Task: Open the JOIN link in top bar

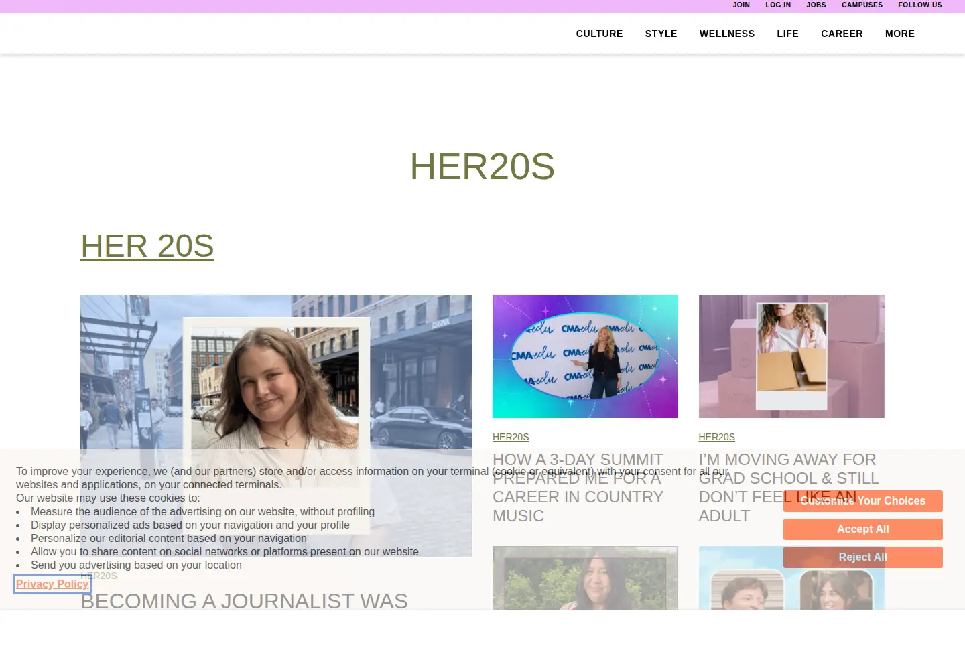Action: coord(741,5)
